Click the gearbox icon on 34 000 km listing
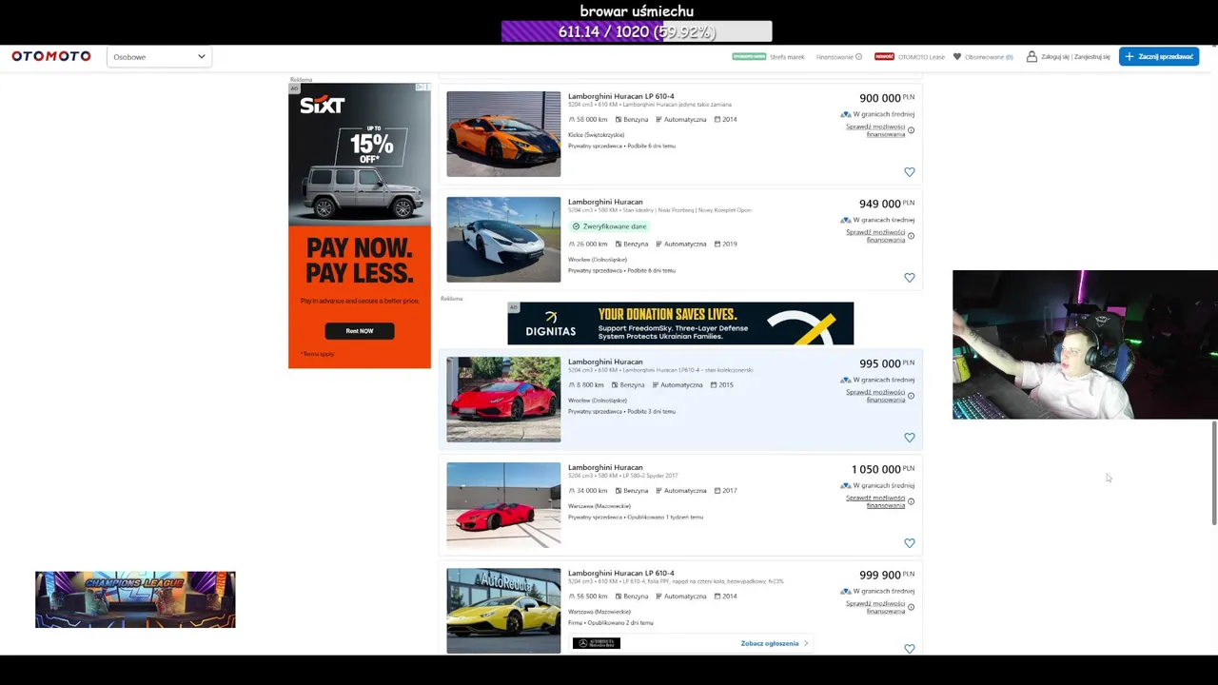Viewport: 1218px width, 685px height. tap(658, 491)
